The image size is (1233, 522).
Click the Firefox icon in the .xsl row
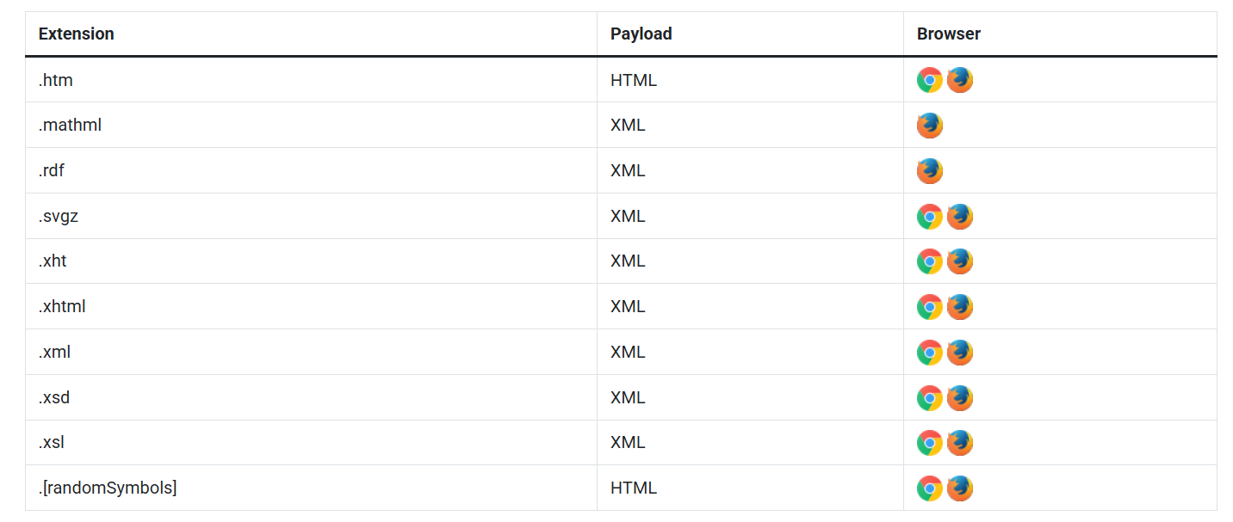pos(959,443)
